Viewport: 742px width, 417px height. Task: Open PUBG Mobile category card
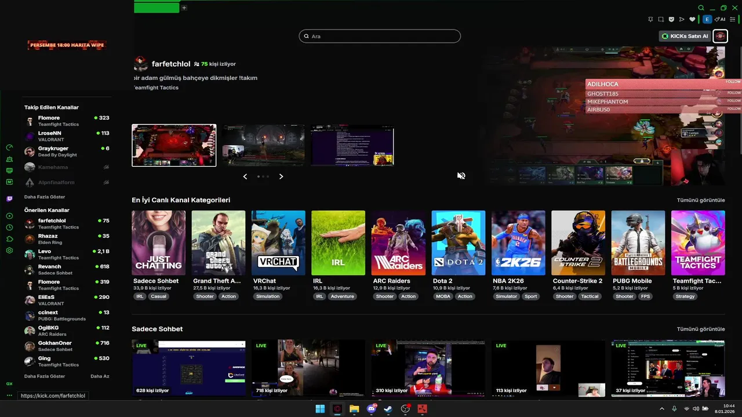638,243
